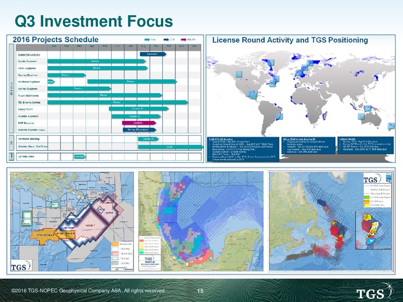Image resolution: width=403 pixels, height=302 pixels.
Task: Click the blue marker over northwest Canada
Action: [239, 74]
